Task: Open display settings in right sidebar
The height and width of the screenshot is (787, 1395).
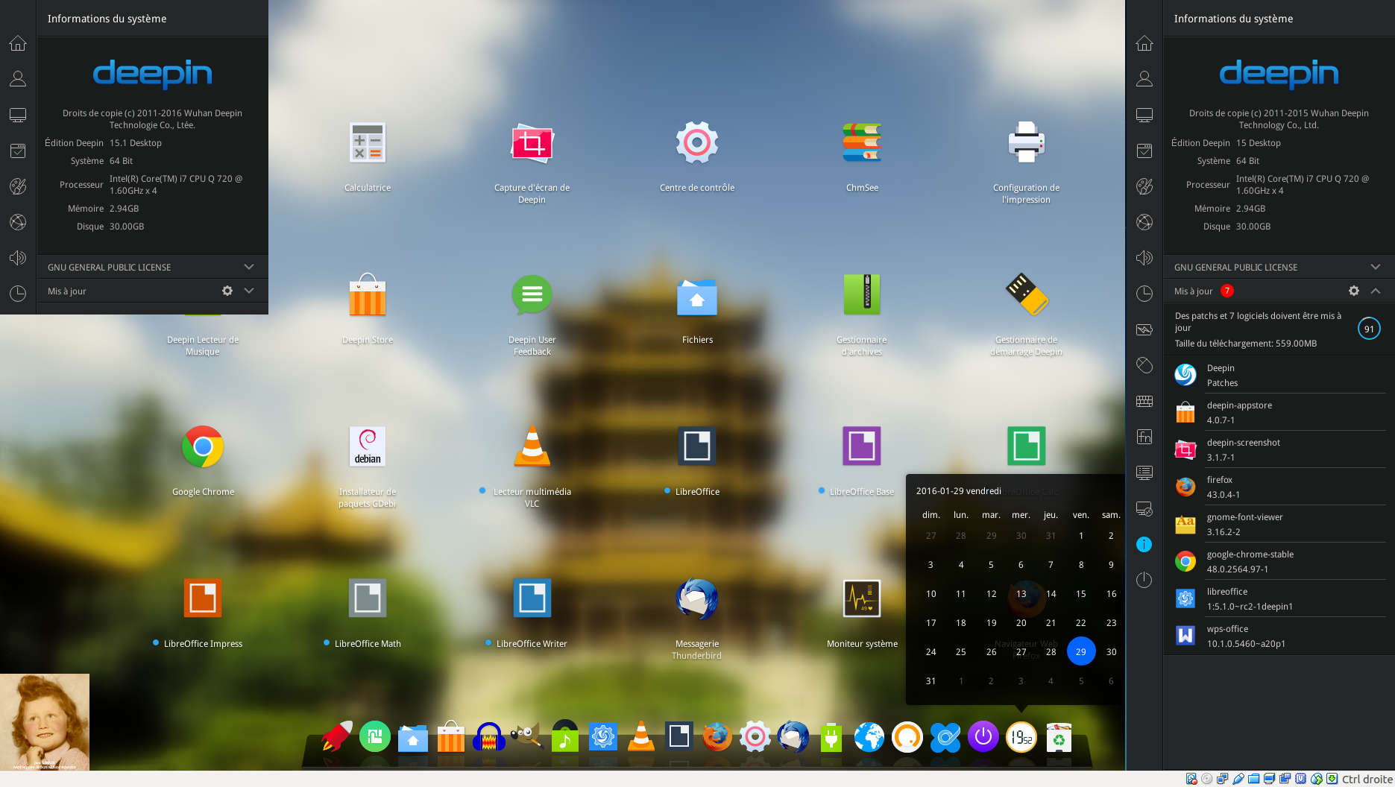Action: [1144, 115]
